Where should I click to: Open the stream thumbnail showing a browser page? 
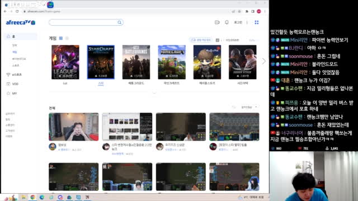(x=127, y=127)
